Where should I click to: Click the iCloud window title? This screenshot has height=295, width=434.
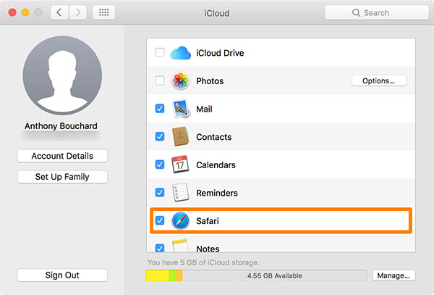pos(217,13)
